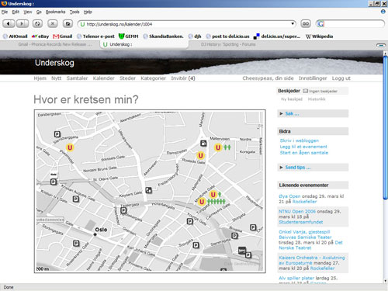
Task: Click the U marker beside six green people
Action: [202, 202]
